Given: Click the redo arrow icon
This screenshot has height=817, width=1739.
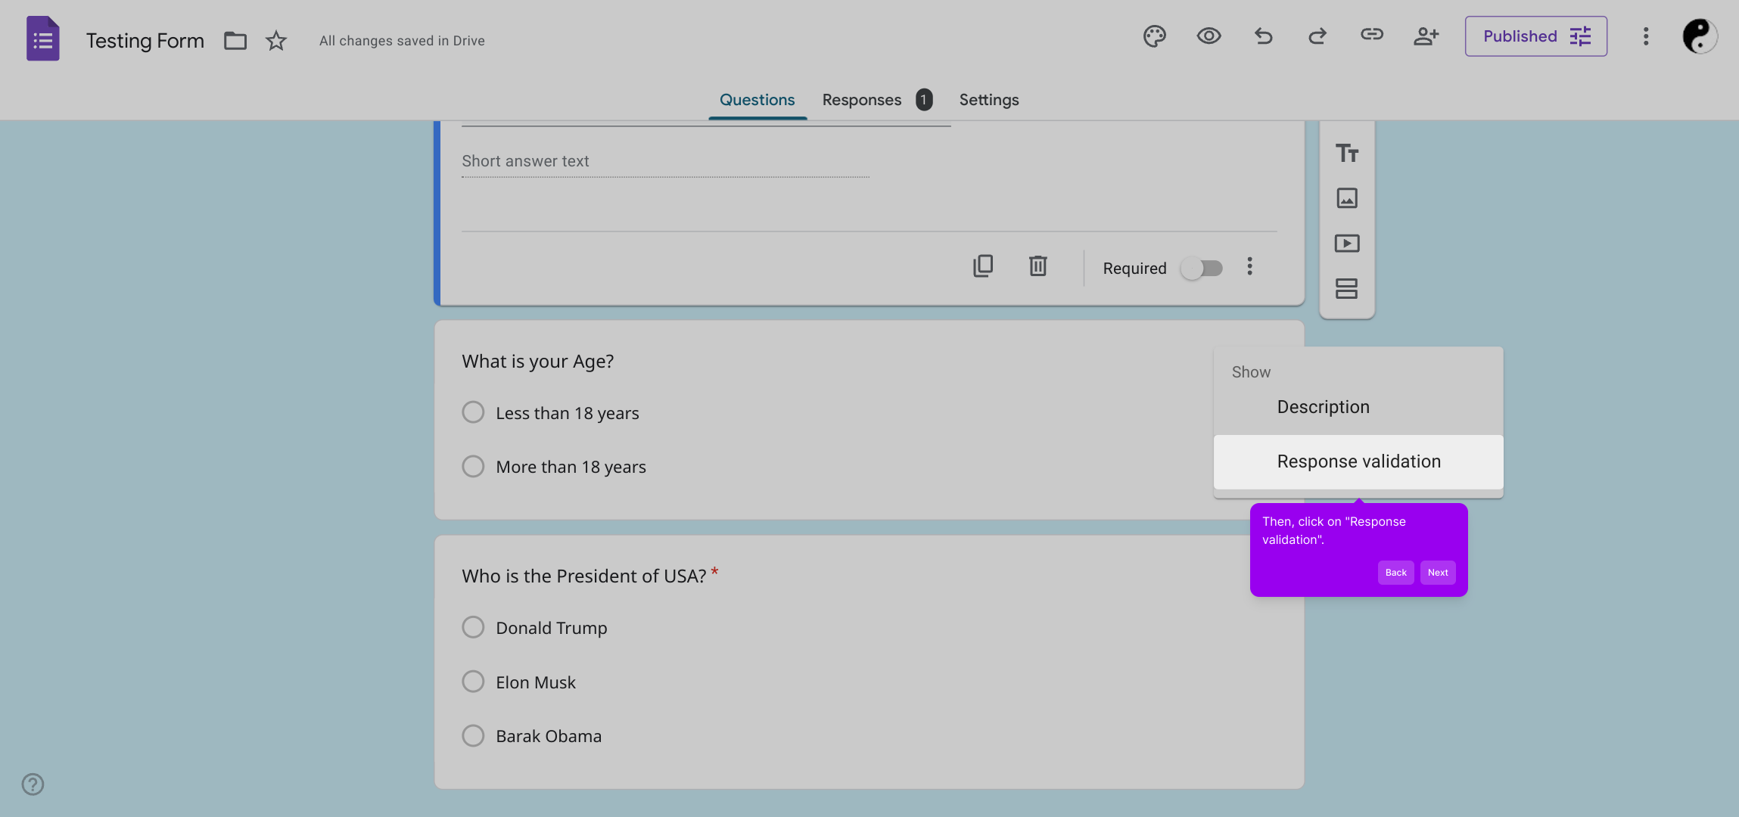Looking at the screenshot, I should coord(1317,36).
